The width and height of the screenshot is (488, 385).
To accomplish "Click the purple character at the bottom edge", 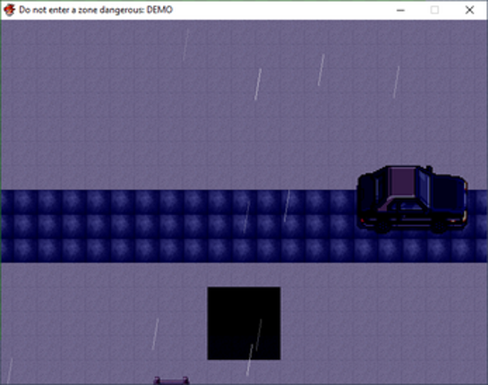I will tap(171, 381).
